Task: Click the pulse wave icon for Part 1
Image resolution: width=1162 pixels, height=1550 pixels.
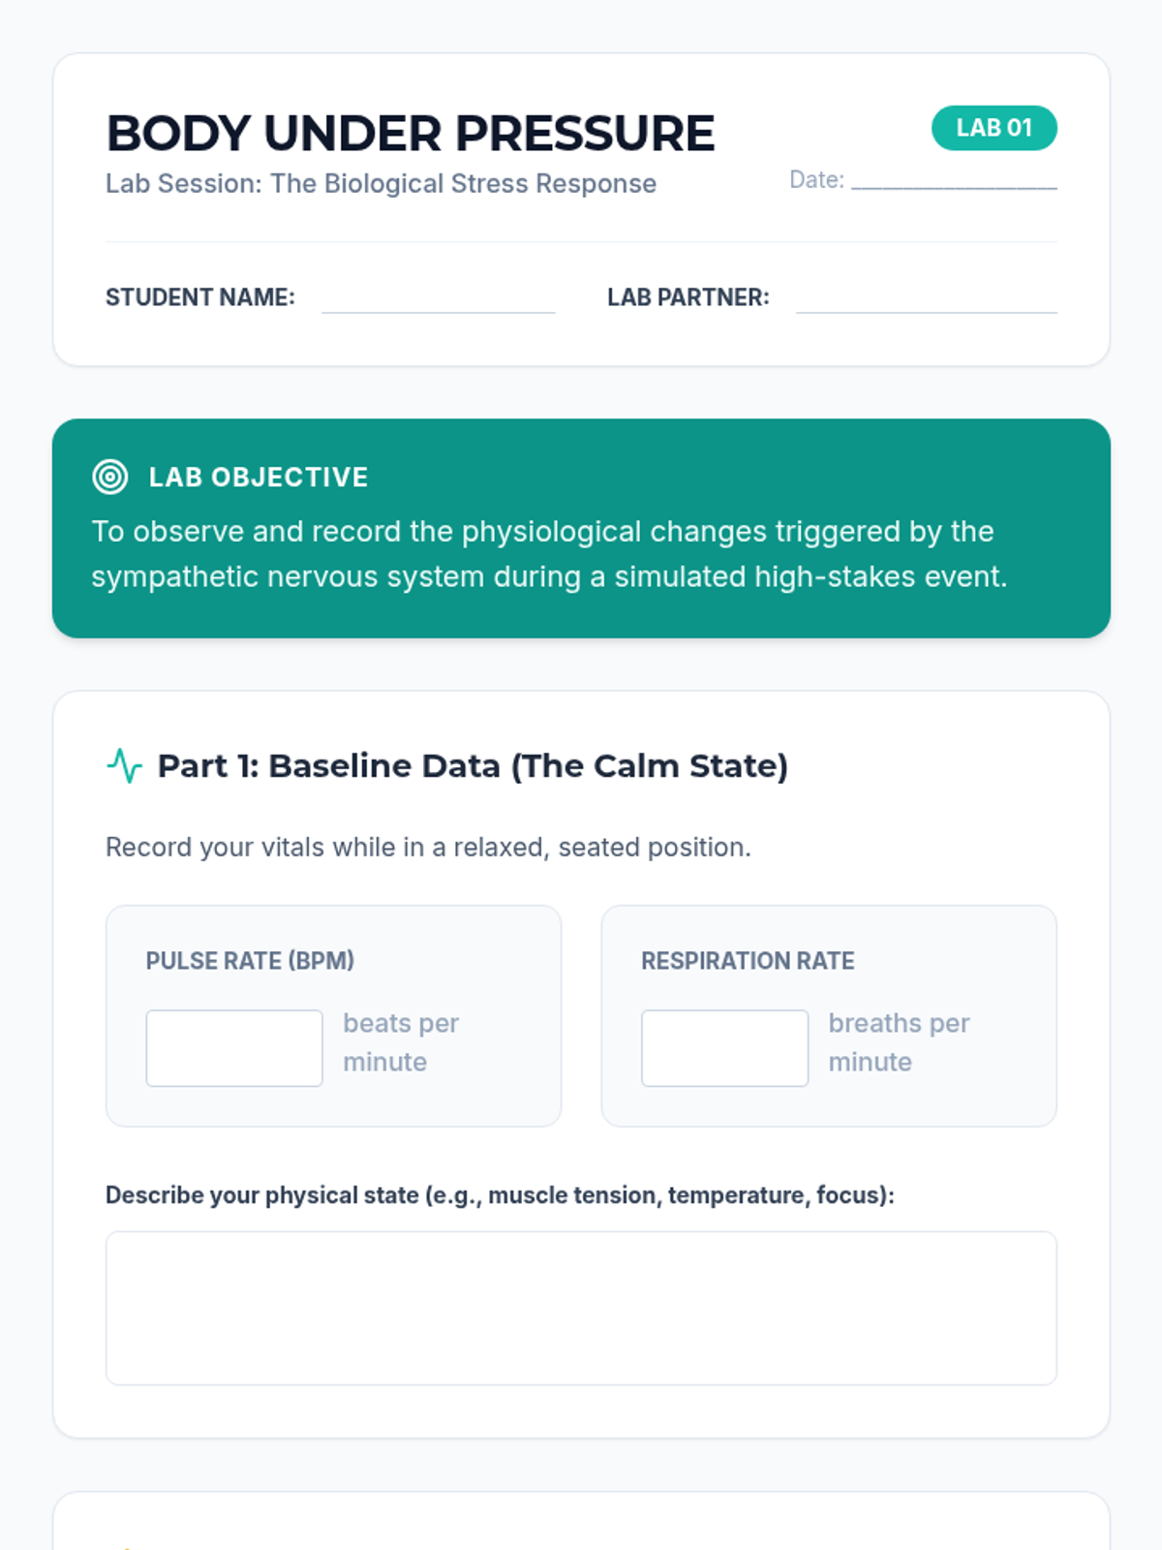Action: tap(124, 765)
